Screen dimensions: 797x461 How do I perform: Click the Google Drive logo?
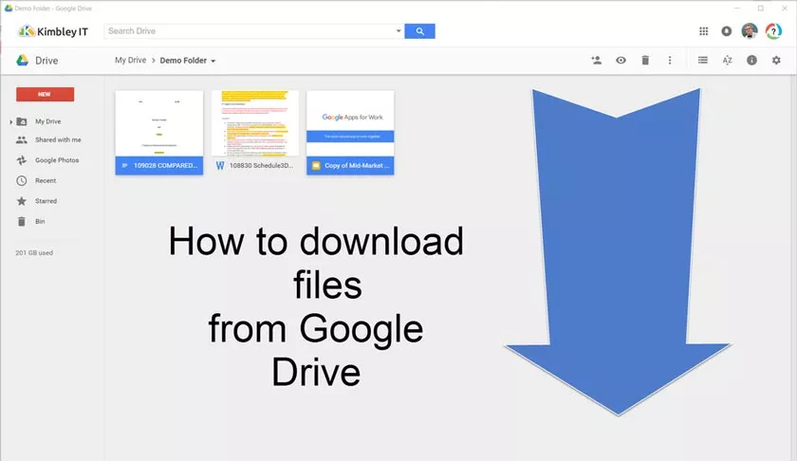click(x=22, y=60)
